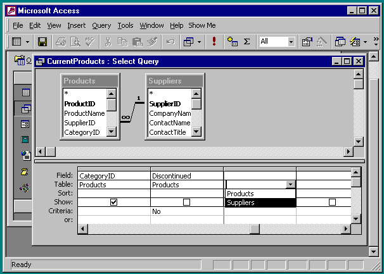Toggle the Totals sigma icon
Image resolution: width=384 pixels, height=274 pixels.
(247, 42)
